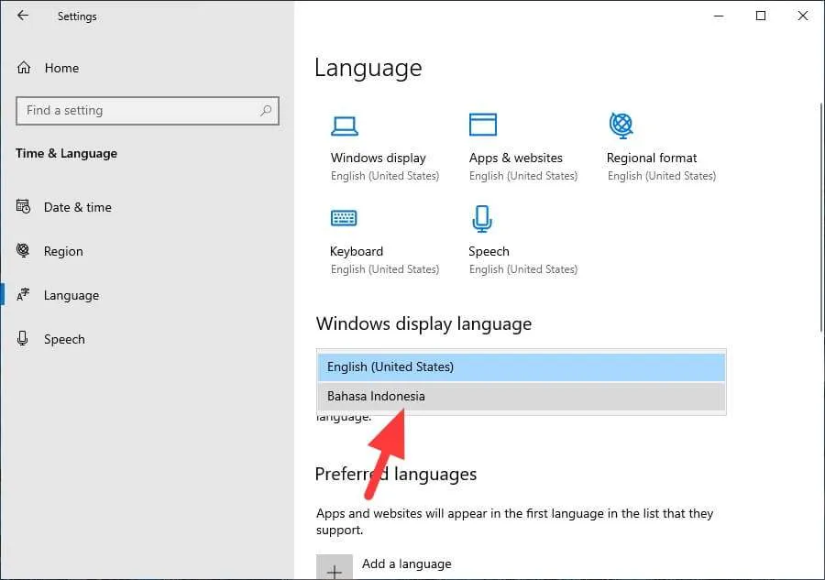The image size is (825, 580).
Task: Focus the Find a setting search box
Action: tap(148, 111)
